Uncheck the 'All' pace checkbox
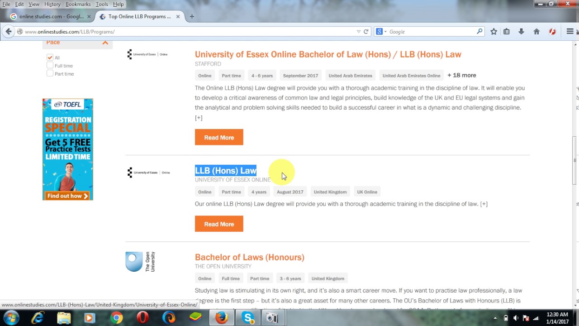The height and width of the screenshot is (326, 579). (x=50, y=58)
